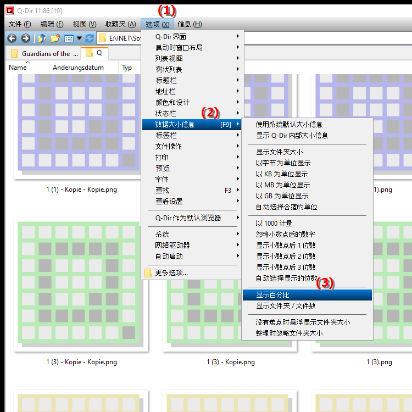412x412 pixels.
Task: Choose 以 KB 为单位显示
Action: click(307, 174)
